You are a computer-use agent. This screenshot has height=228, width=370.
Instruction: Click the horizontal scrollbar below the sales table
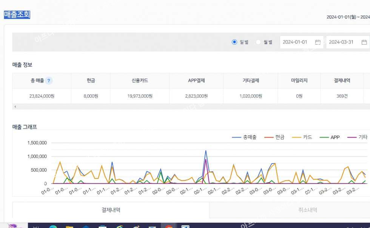[189, 107]
